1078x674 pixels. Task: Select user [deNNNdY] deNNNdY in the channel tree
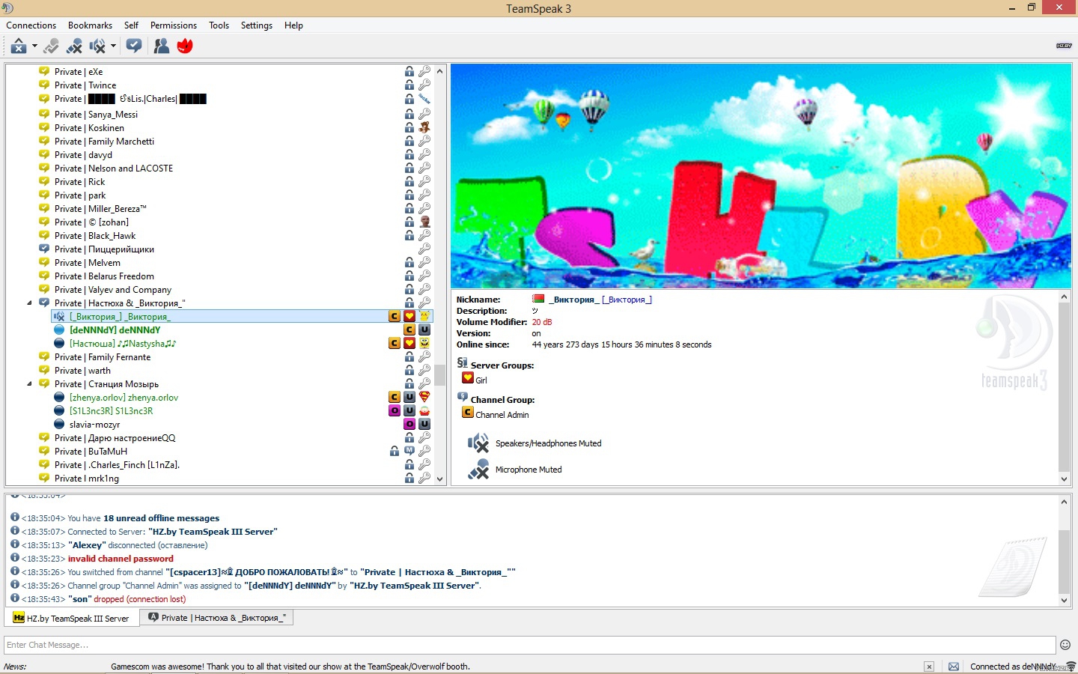click(x=115, y=330)
